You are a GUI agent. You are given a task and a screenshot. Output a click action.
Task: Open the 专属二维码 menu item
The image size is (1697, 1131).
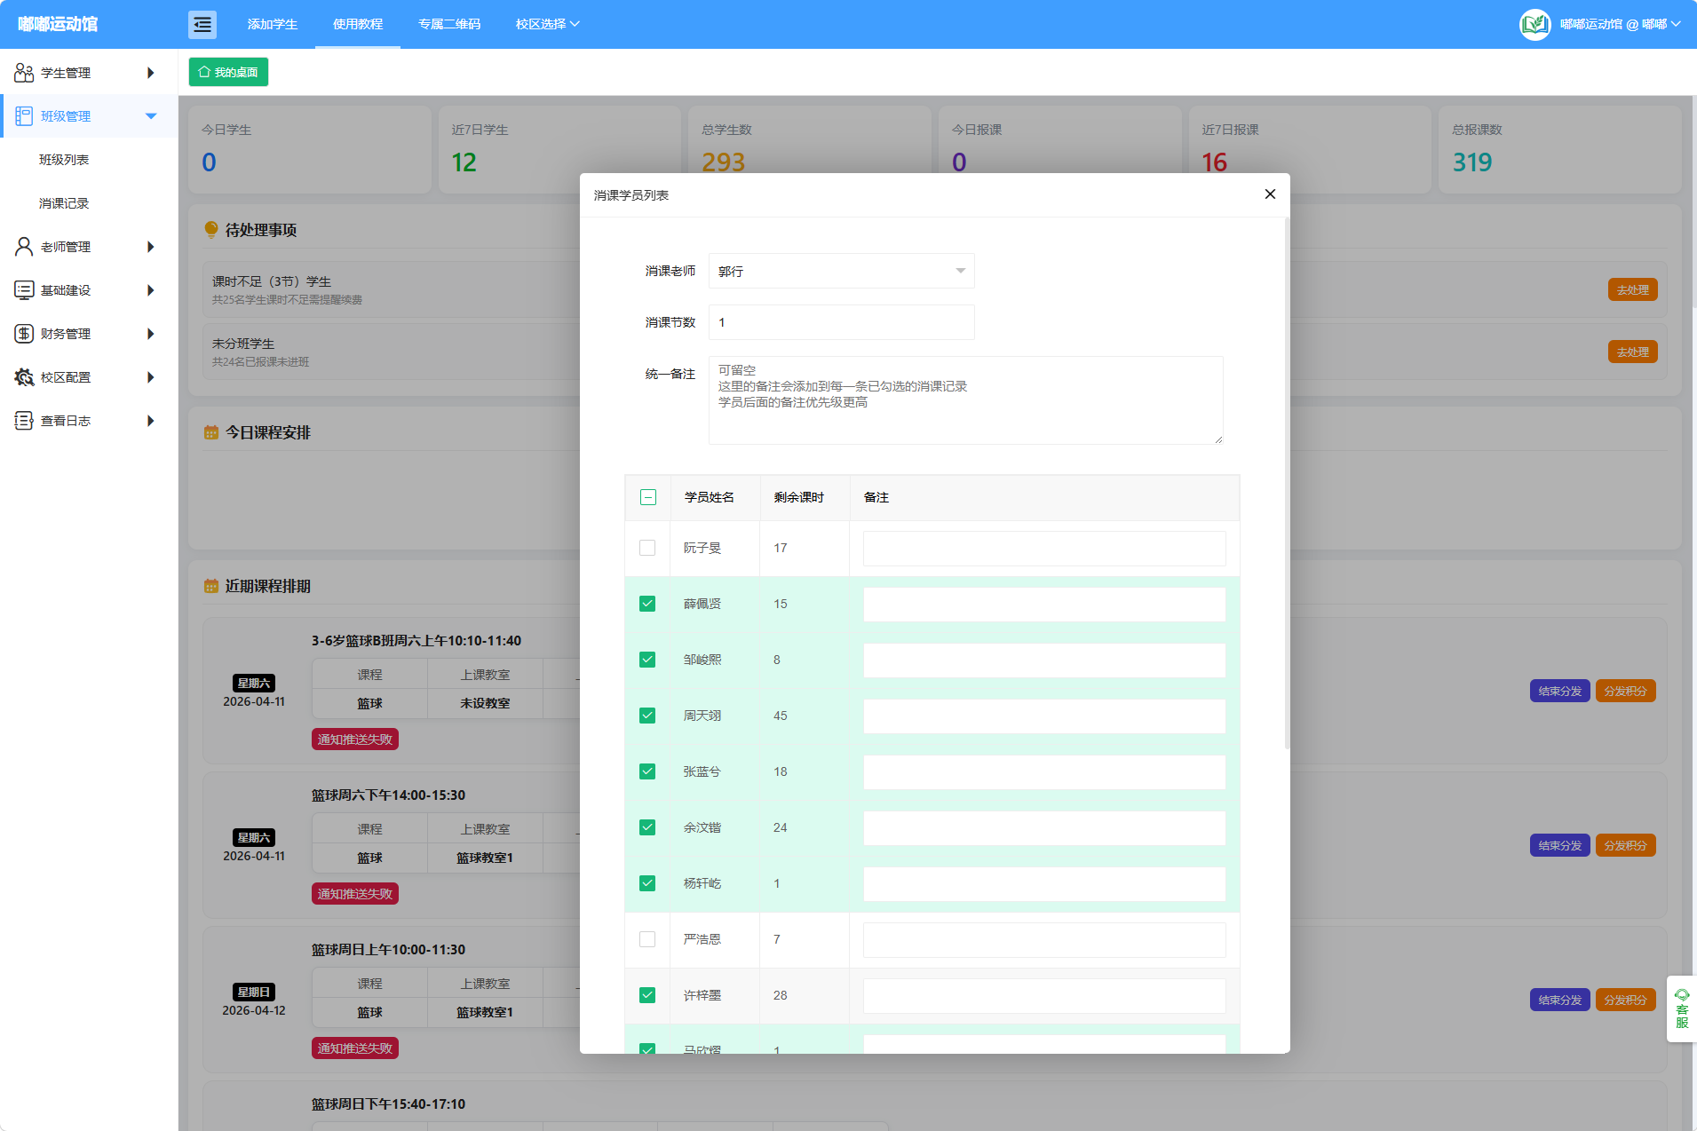click(449, 24)
